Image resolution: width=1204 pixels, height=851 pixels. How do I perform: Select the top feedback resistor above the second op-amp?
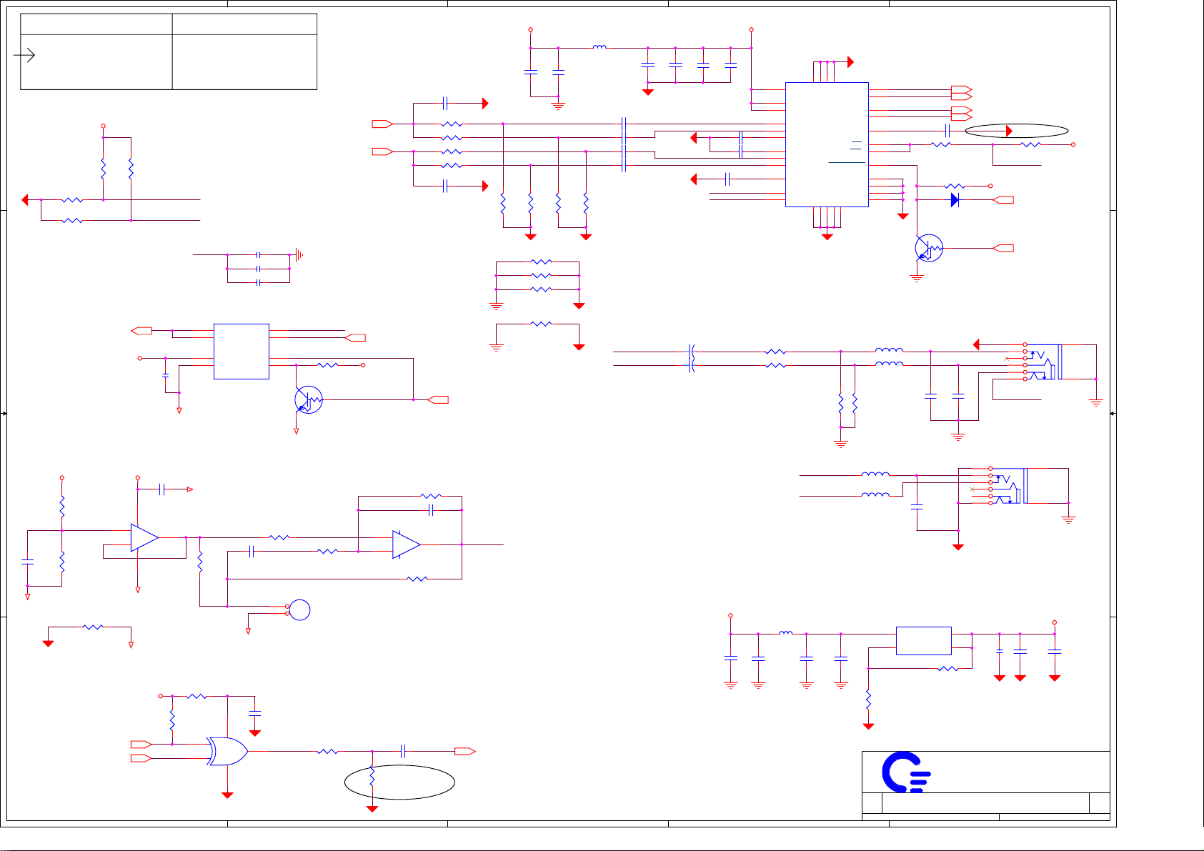point(431,496)
